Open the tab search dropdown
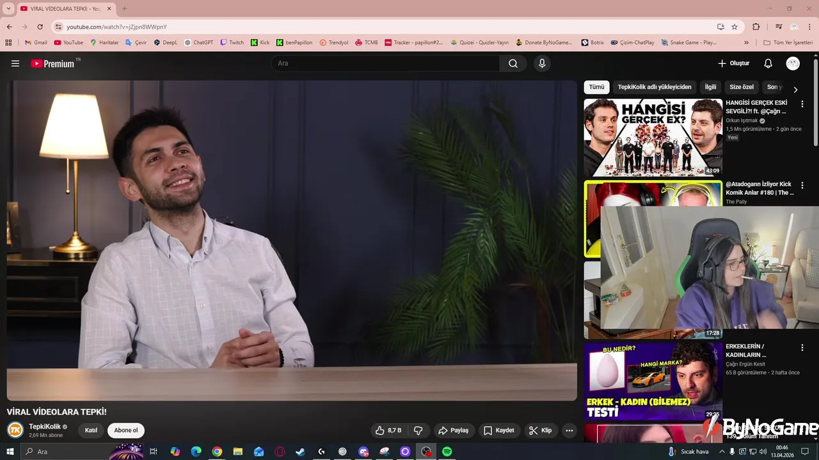The image size is (819, 460). [x=8, y=8]
